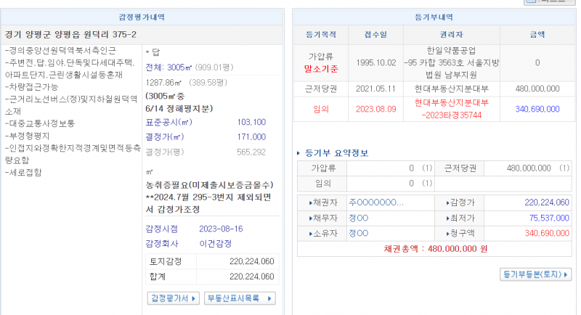Screen dimensions: 581x315
Task: Open the 부동산표시목록 property list button
Action: coord(240,298)
